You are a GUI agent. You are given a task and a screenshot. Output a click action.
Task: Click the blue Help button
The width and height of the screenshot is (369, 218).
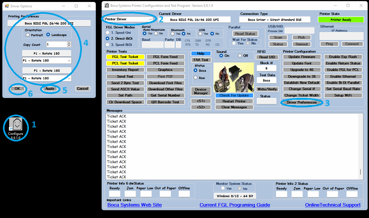tap(201, 53)
